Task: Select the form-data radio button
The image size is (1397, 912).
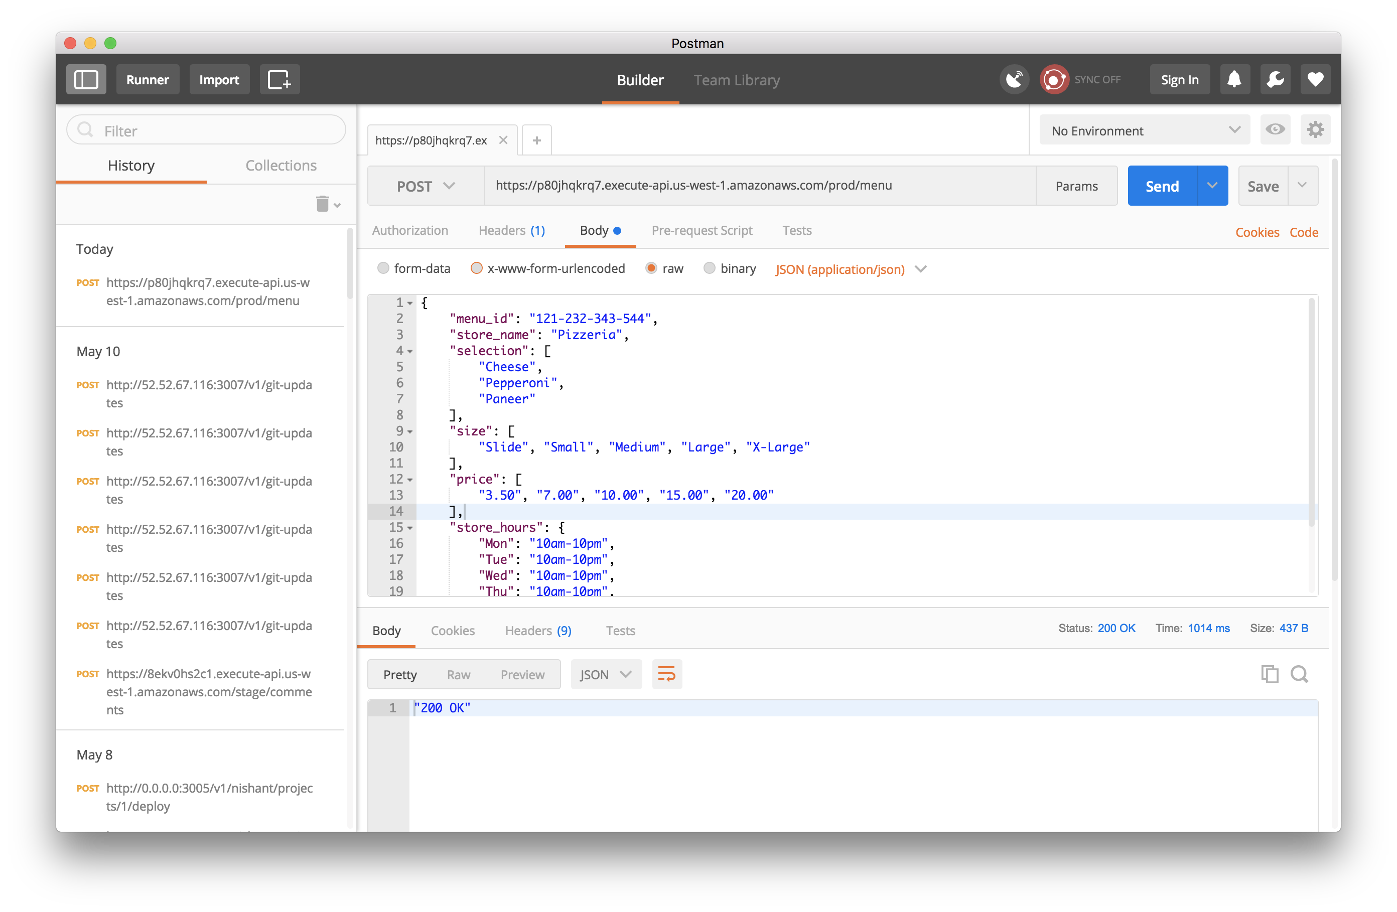Action: pyautogui.click(x=383, y=268)
